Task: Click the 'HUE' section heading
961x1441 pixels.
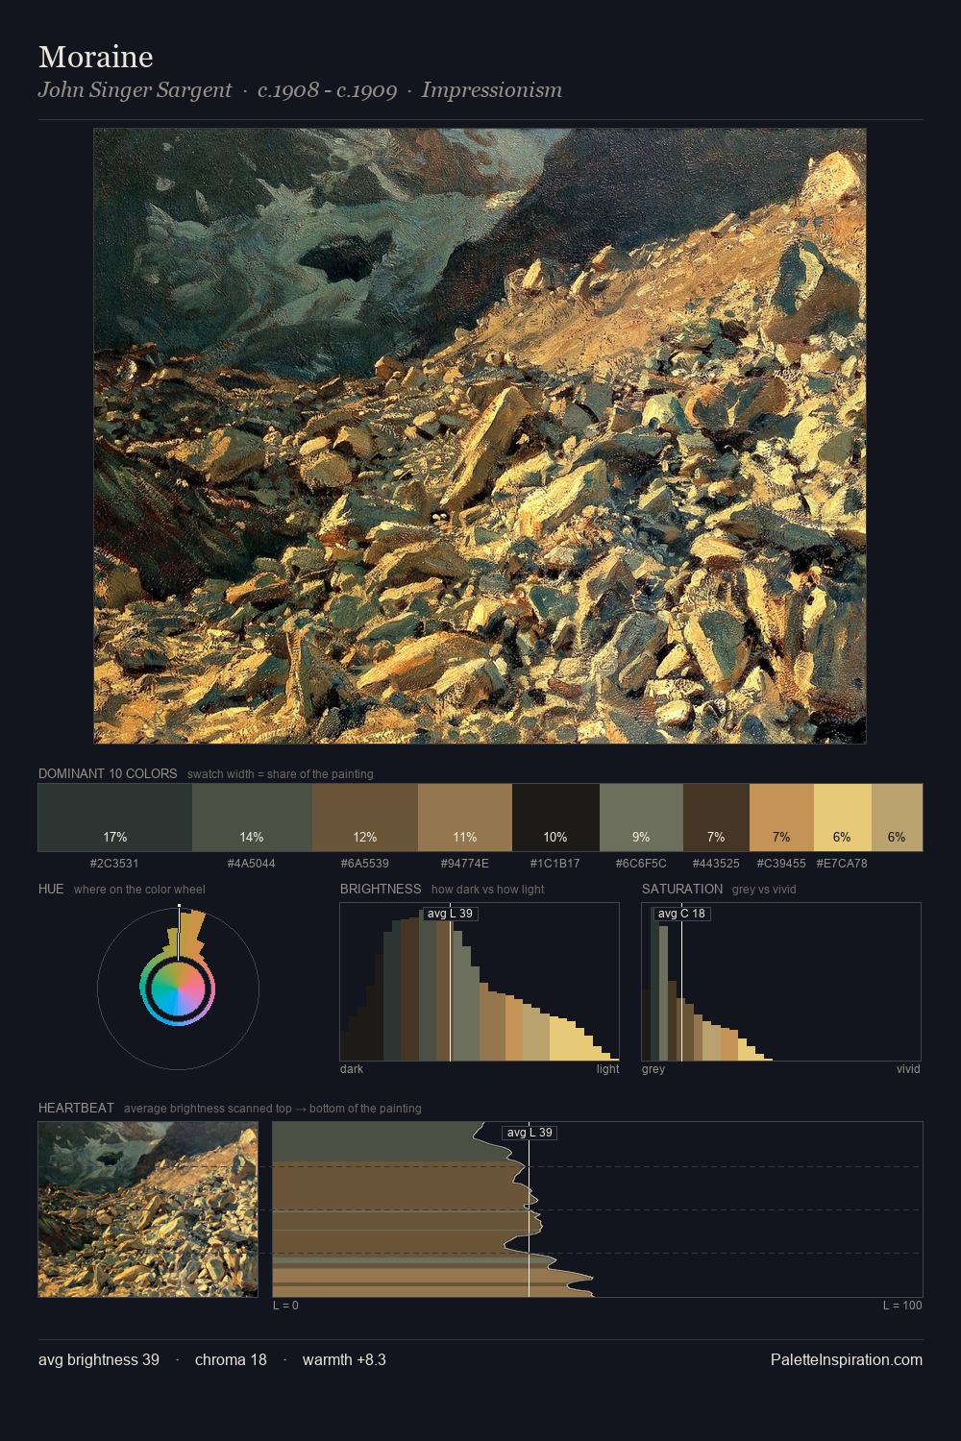Action: [51, 889]
